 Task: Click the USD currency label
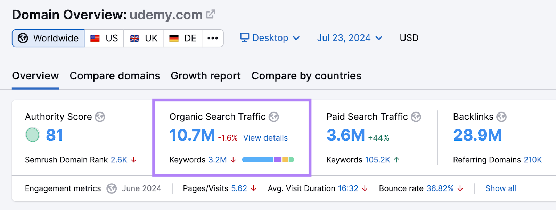point(409,38)
